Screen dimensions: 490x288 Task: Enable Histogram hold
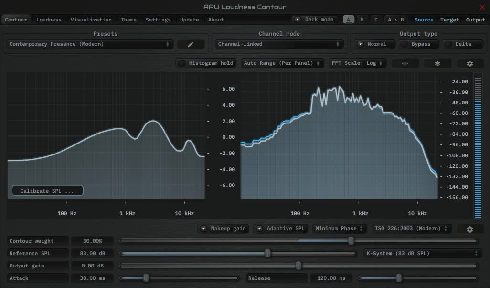[x=206, y=63]
